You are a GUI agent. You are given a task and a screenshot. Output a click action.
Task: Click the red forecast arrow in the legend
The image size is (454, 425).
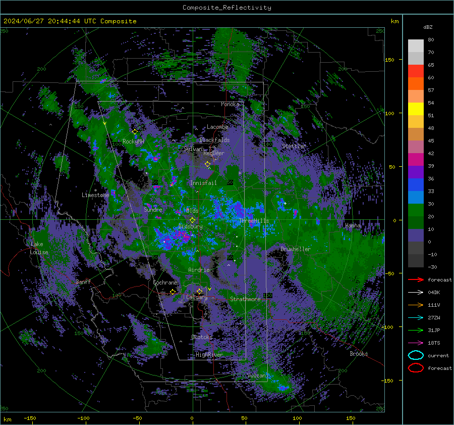[x=416, y=279]
